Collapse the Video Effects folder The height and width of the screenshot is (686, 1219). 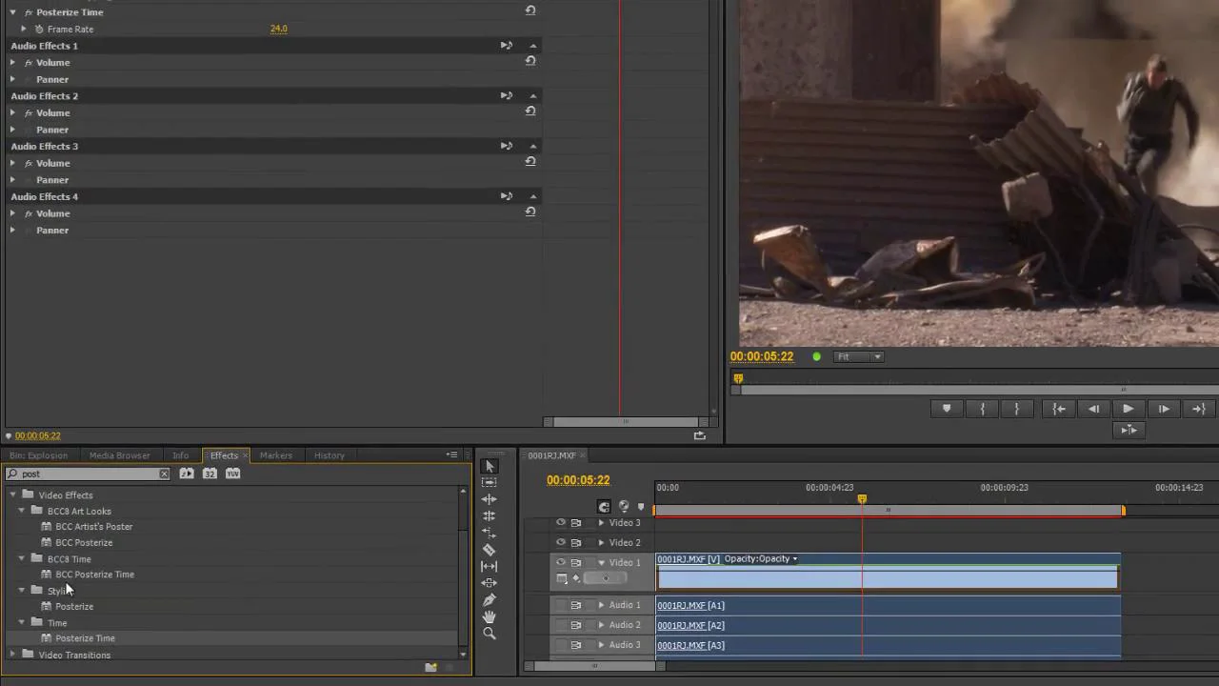pos(13,494)
